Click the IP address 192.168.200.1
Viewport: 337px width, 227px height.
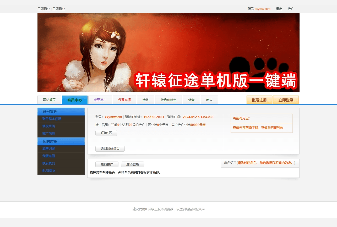[x=154, y=117]
